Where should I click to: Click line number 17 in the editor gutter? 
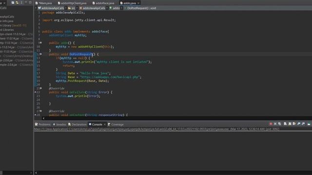pyautogui.click(x=38, y=73)
